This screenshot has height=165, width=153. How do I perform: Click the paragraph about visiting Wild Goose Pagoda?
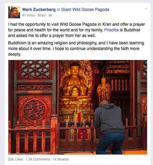click(76, 30)
